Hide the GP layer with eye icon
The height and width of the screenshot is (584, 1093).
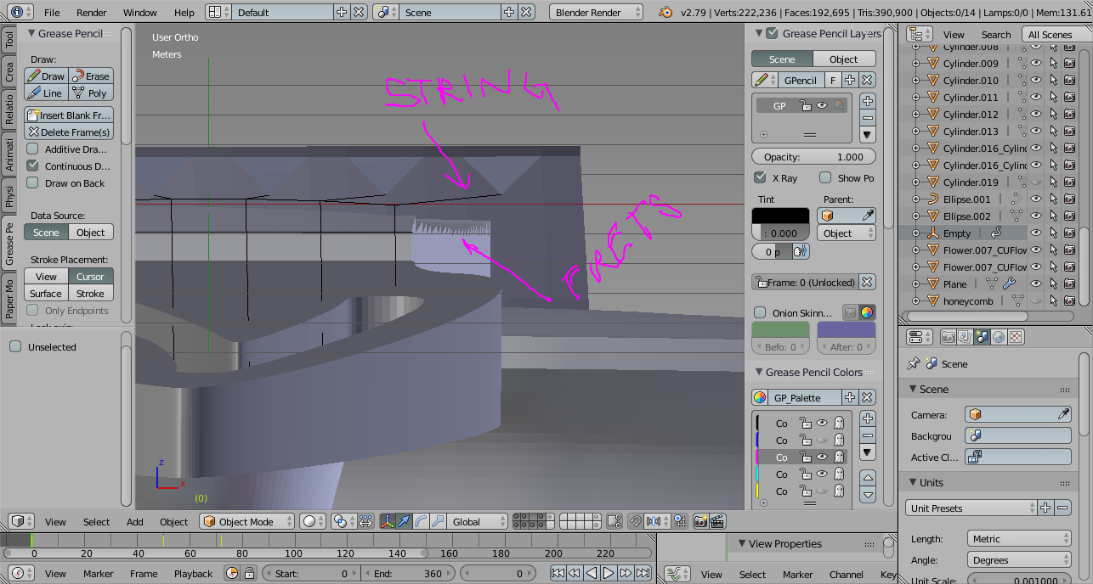(822, 106)
